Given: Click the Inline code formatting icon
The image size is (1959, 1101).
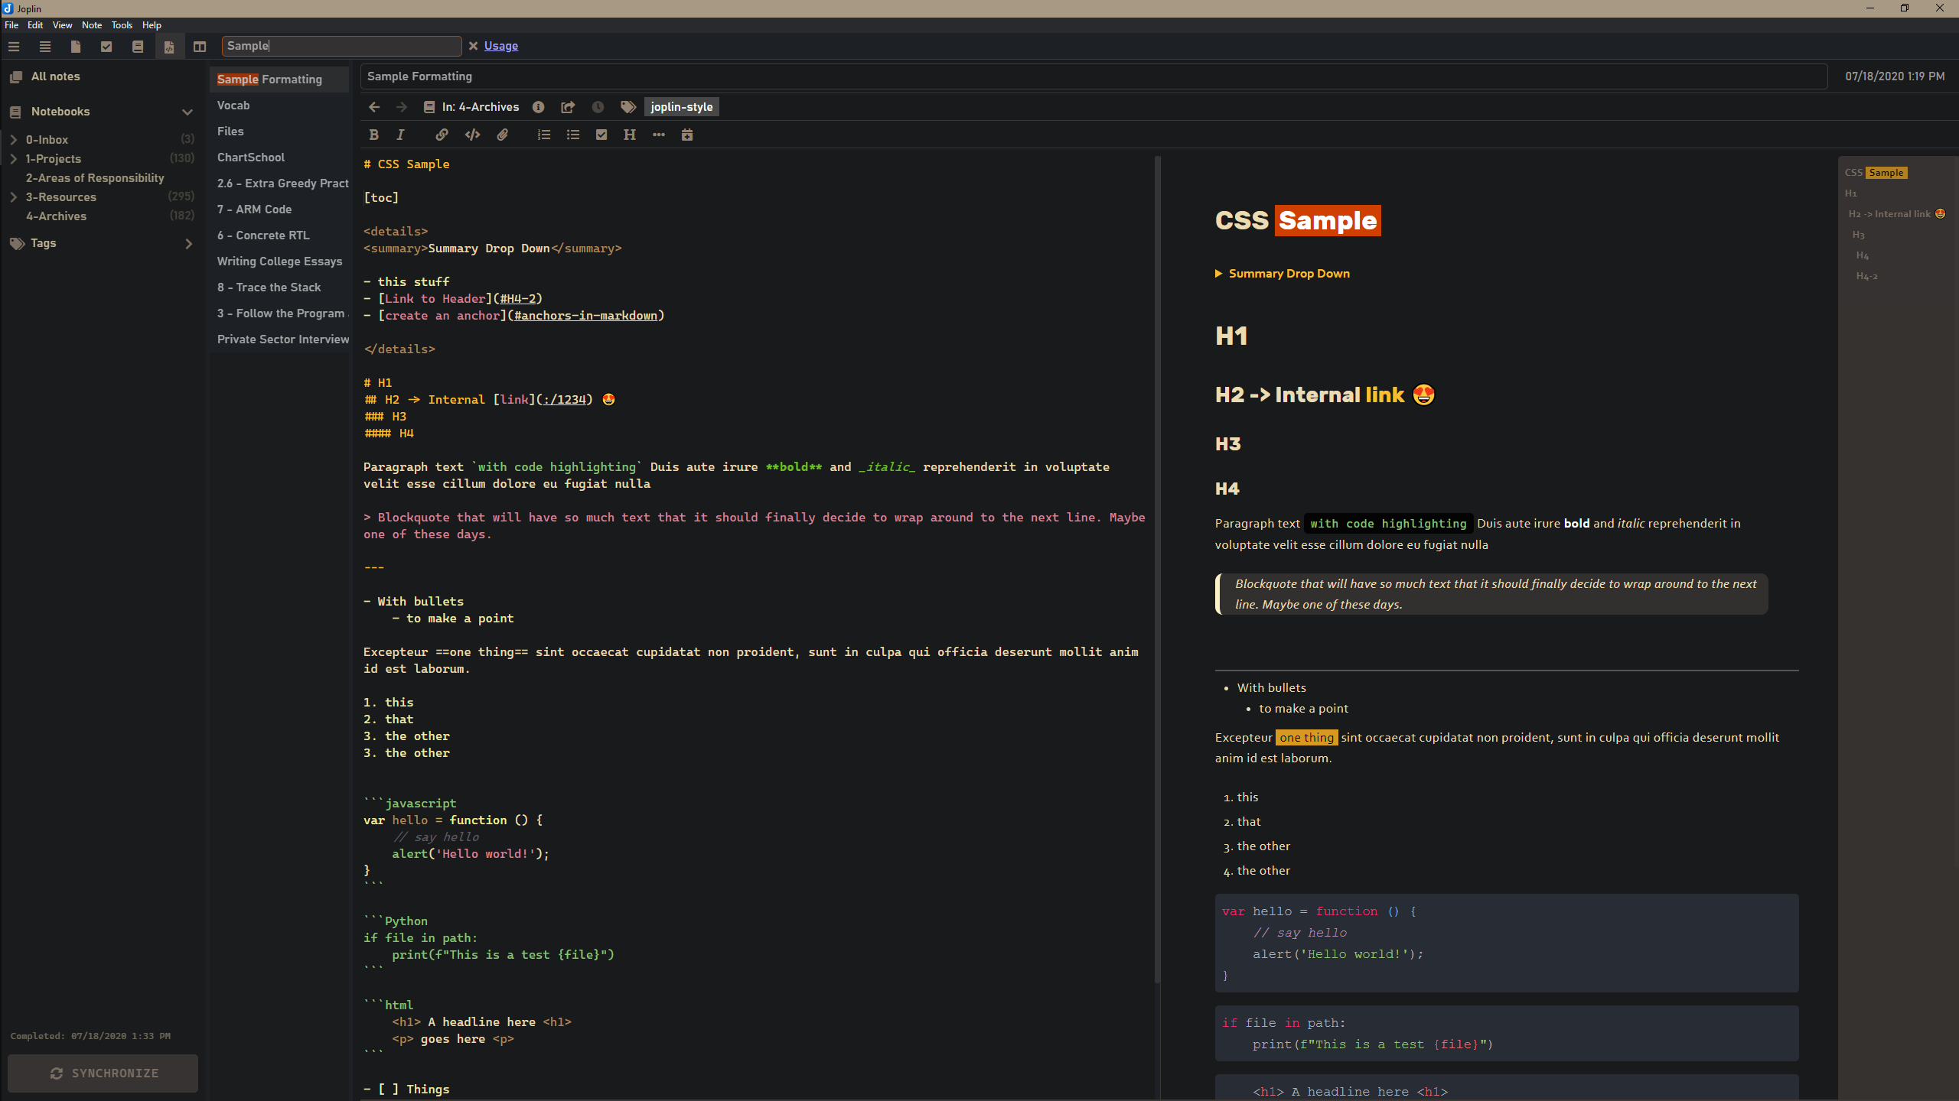Looking at the screenshot, I should (471, 135).
